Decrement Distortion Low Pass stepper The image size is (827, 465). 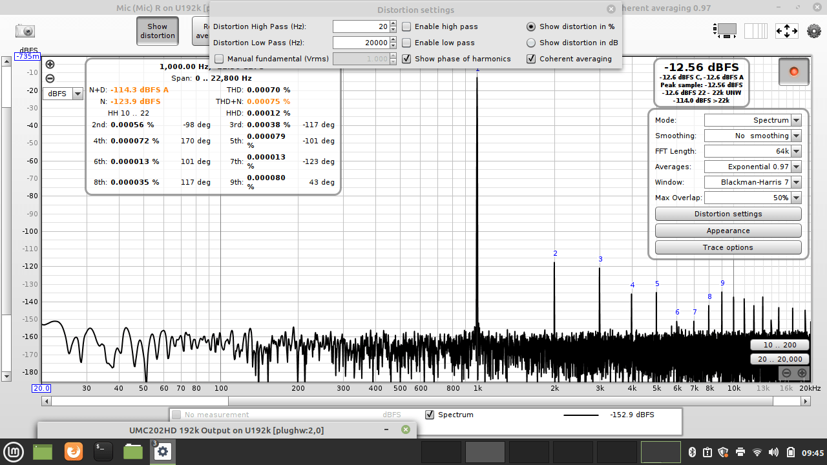tap(393, 46)
